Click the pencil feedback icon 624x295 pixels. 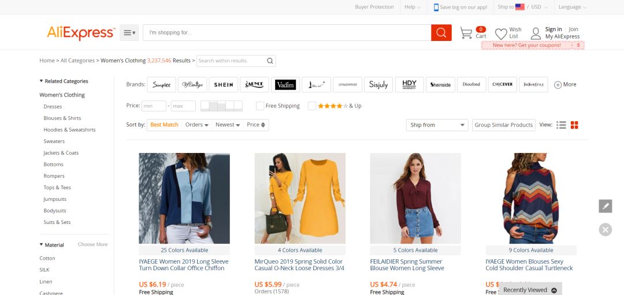606,206
